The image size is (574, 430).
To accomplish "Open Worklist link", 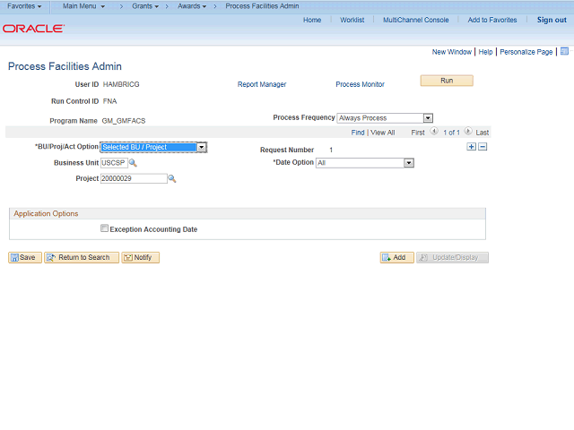I will click(352, 20).
